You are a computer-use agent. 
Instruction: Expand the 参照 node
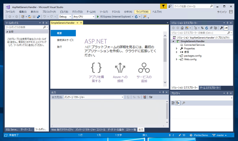click(177, 52)
